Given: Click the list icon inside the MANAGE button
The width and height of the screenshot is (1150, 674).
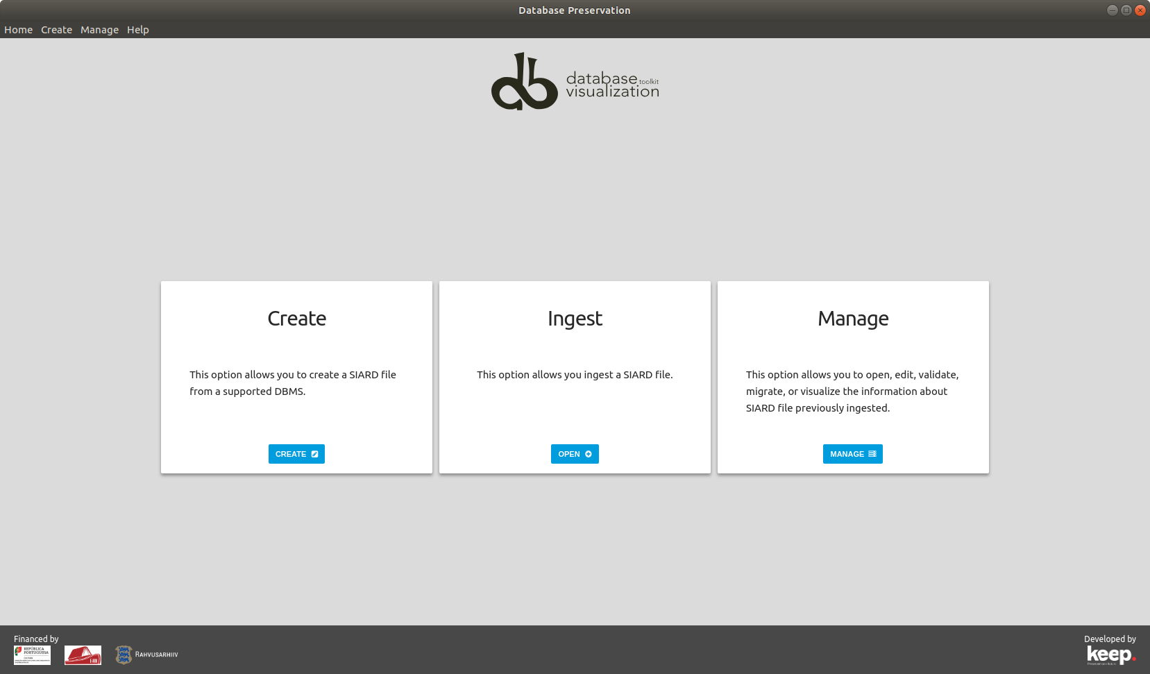Looking at the screenshot, I should point(872,454).
